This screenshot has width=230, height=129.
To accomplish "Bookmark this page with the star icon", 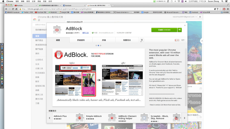I will point(220,9).
